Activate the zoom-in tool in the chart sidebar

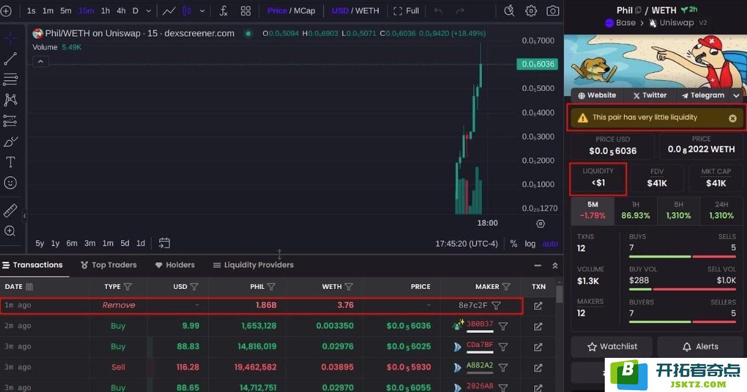click(10, 231)
